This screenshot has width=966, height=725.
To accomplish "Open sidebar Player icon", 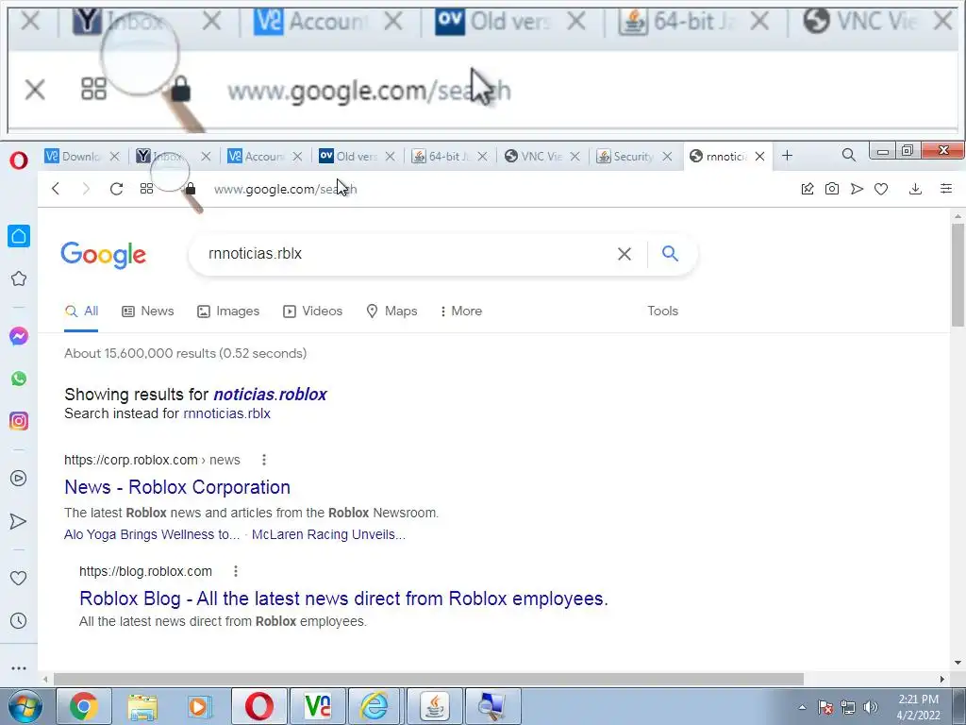I will pos(19,479).
